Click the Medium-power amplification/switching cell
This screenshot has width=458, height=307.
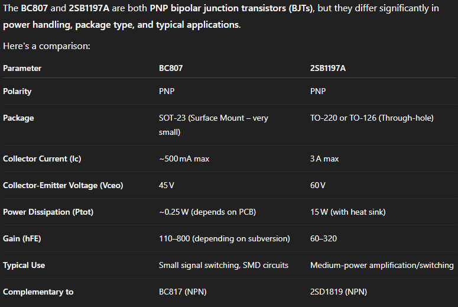[x=382, y=266]
